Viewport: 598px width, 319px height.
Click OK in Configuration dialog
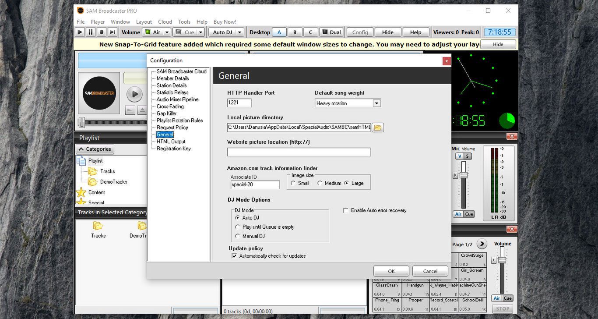click(x=391, y=271)
